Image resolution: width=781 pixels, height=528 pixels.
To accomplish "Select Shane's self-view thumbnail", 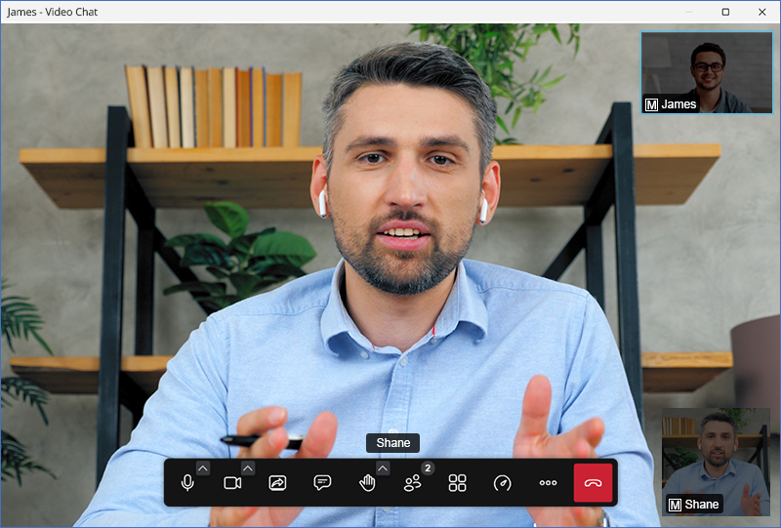I will [716, 462].
